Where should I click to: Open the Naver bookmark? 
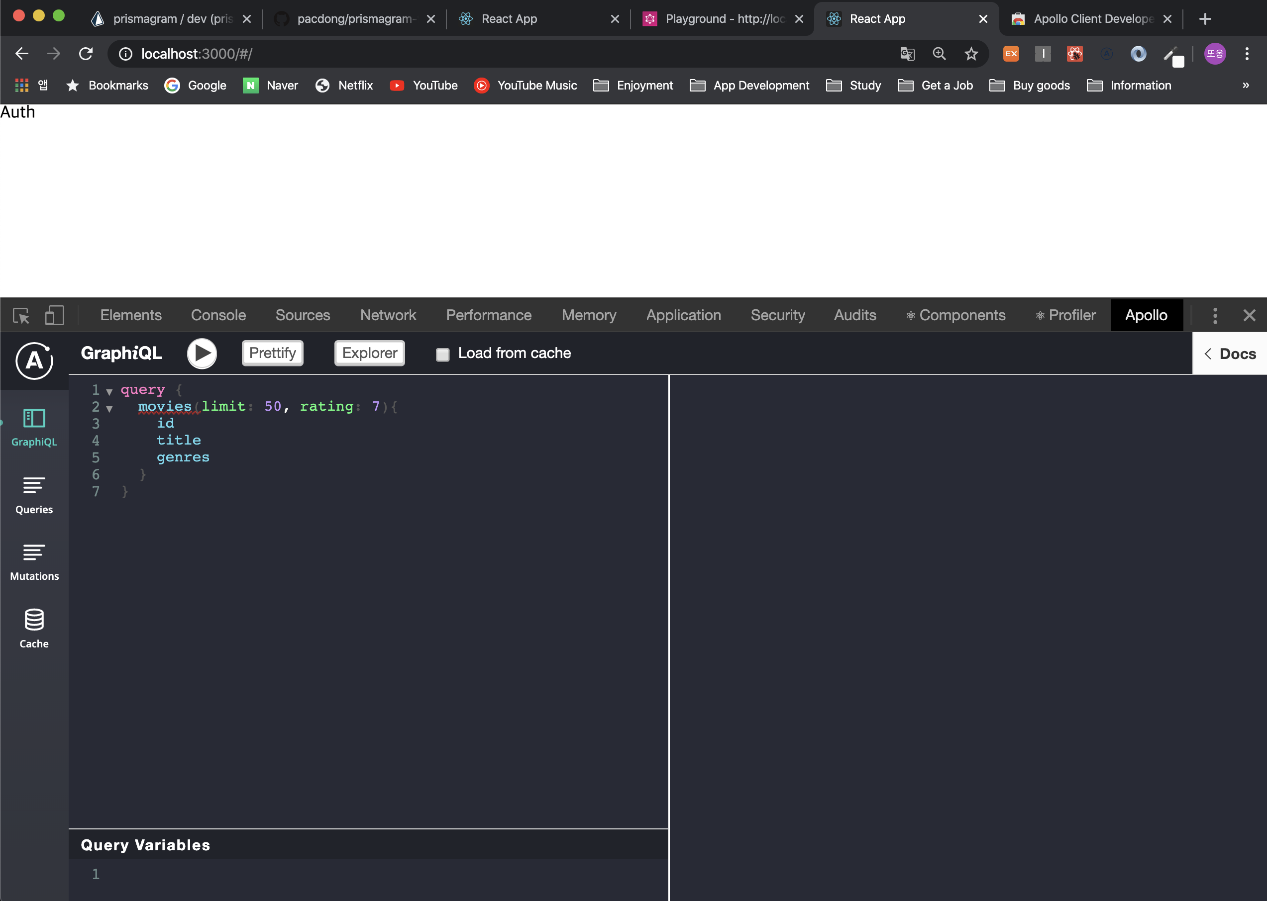pos(271,86)
